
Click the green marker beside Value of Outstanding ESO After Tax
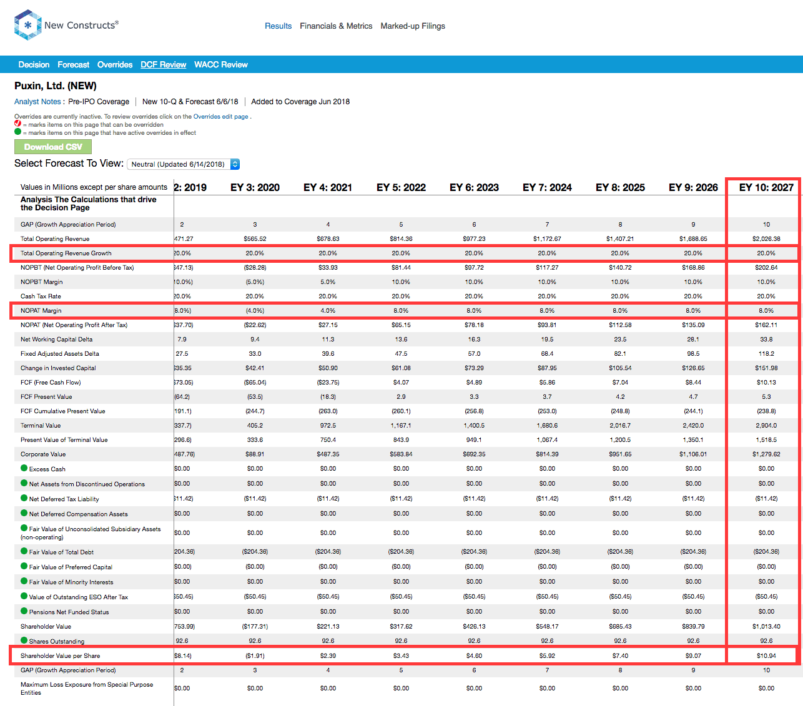(x=24, y=596)
